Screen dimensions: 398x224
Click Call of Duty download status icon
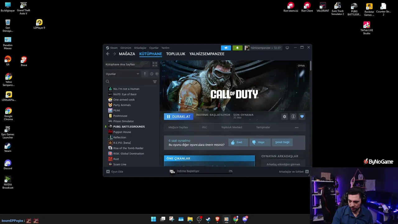coord(172,171)
